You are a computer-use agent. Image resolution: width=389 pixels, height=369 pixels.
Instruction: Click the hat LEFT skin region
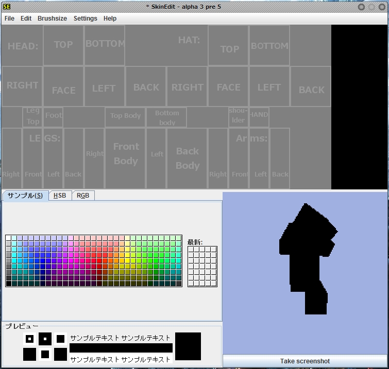(269, 86)
